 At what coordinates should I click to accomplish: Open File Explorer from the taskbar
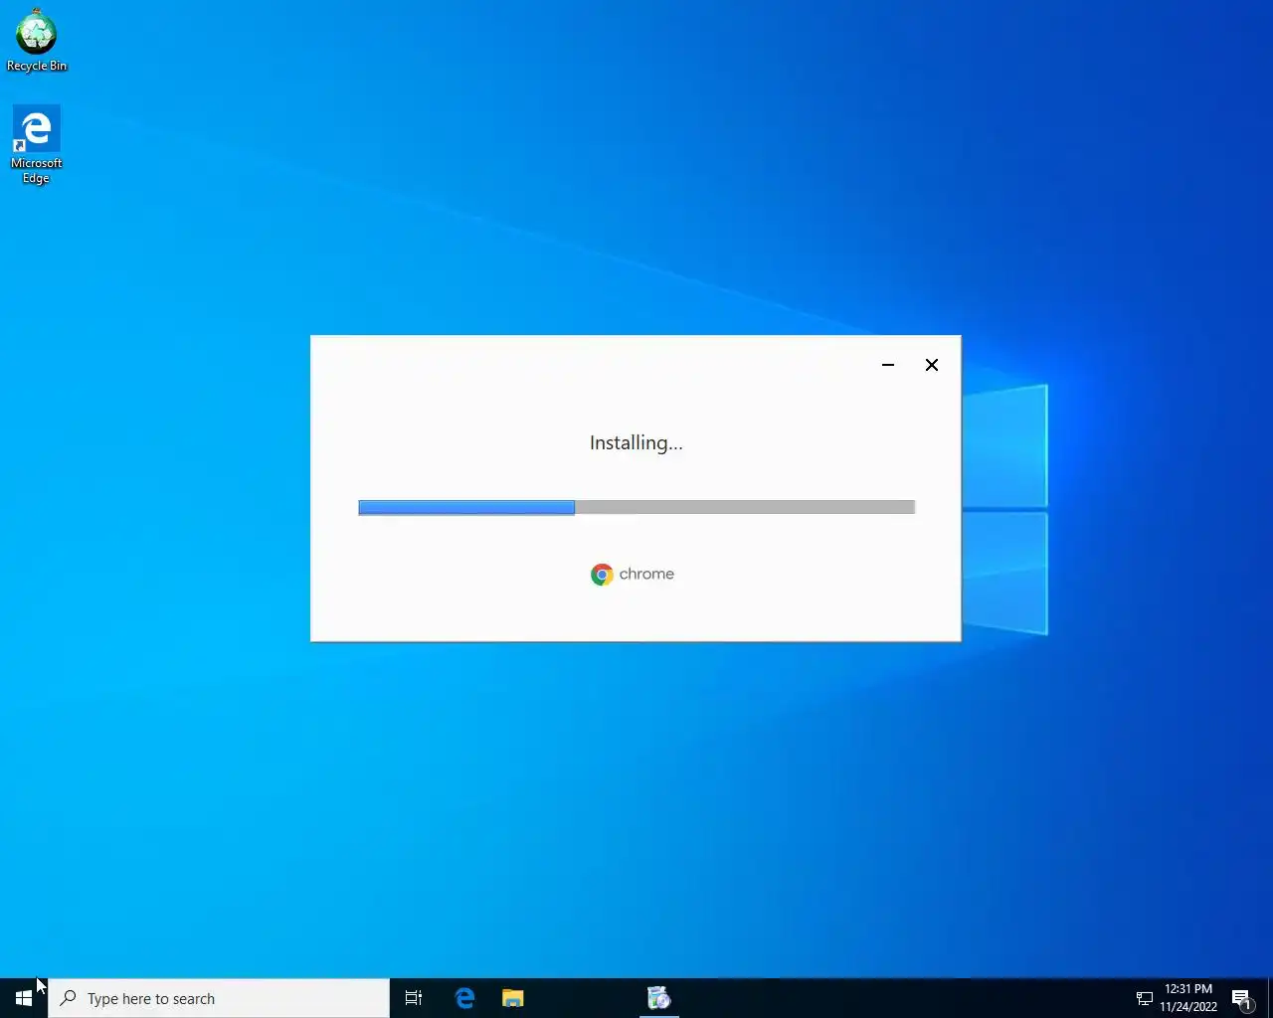pyautogui.click(x=513, y=998)
